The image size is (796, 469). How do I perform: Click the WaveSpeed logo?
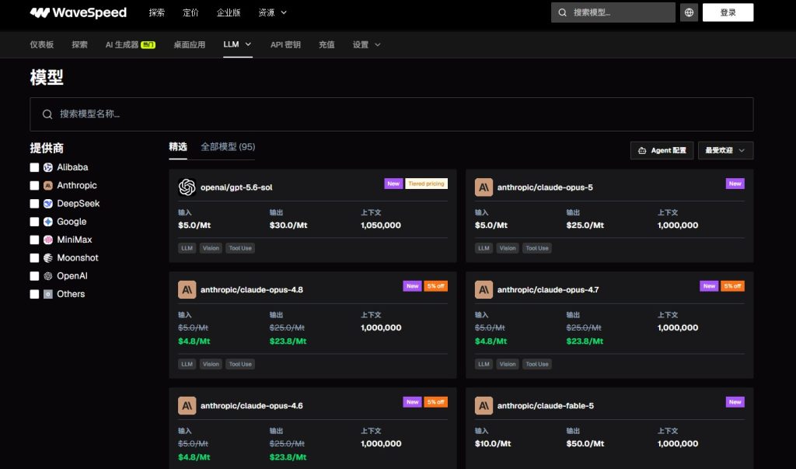[79, 12]
